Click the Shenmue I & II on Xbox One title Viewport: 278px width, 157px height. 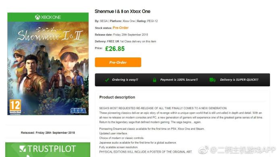pos(122,12)
